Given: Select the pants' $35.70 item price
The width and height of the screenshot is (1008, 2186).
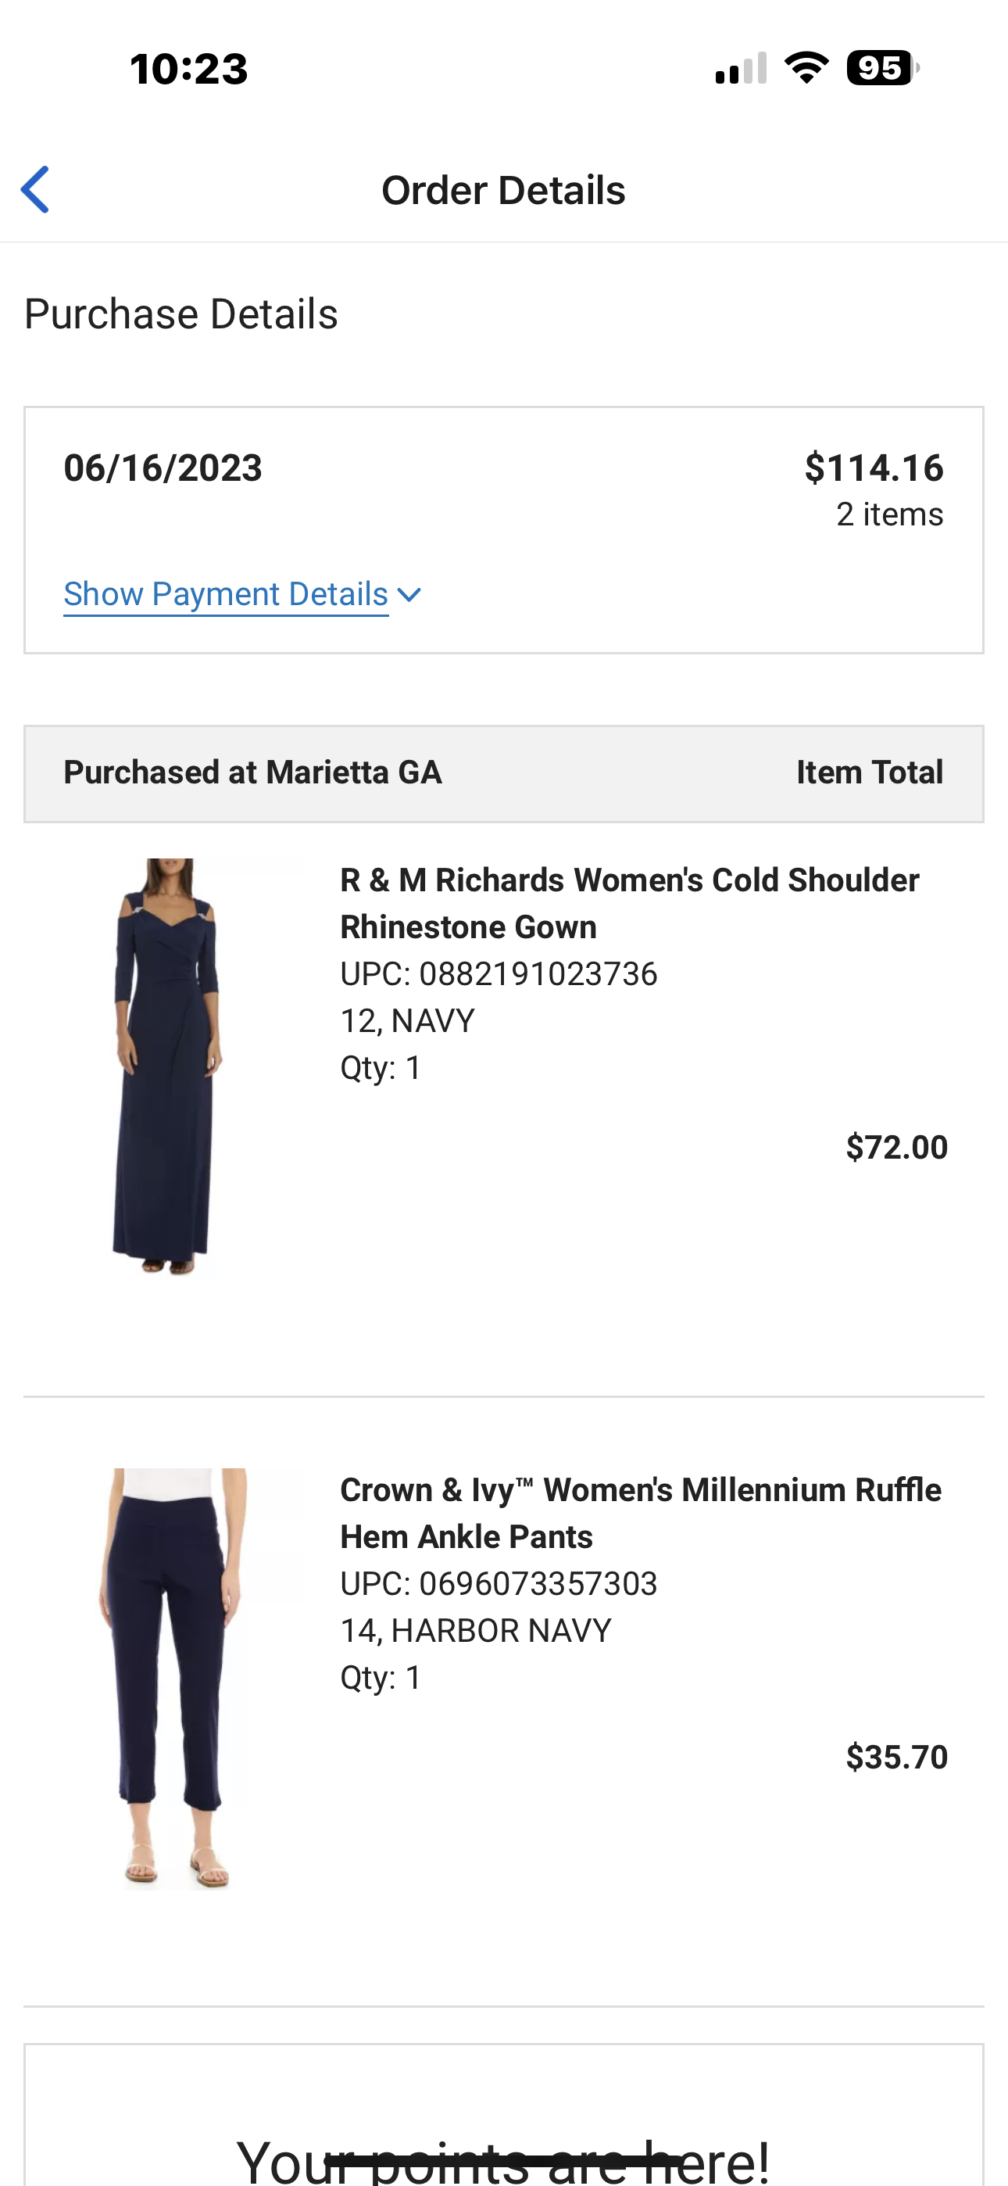Looking at the screenshot, I should tap(896, 1757).
